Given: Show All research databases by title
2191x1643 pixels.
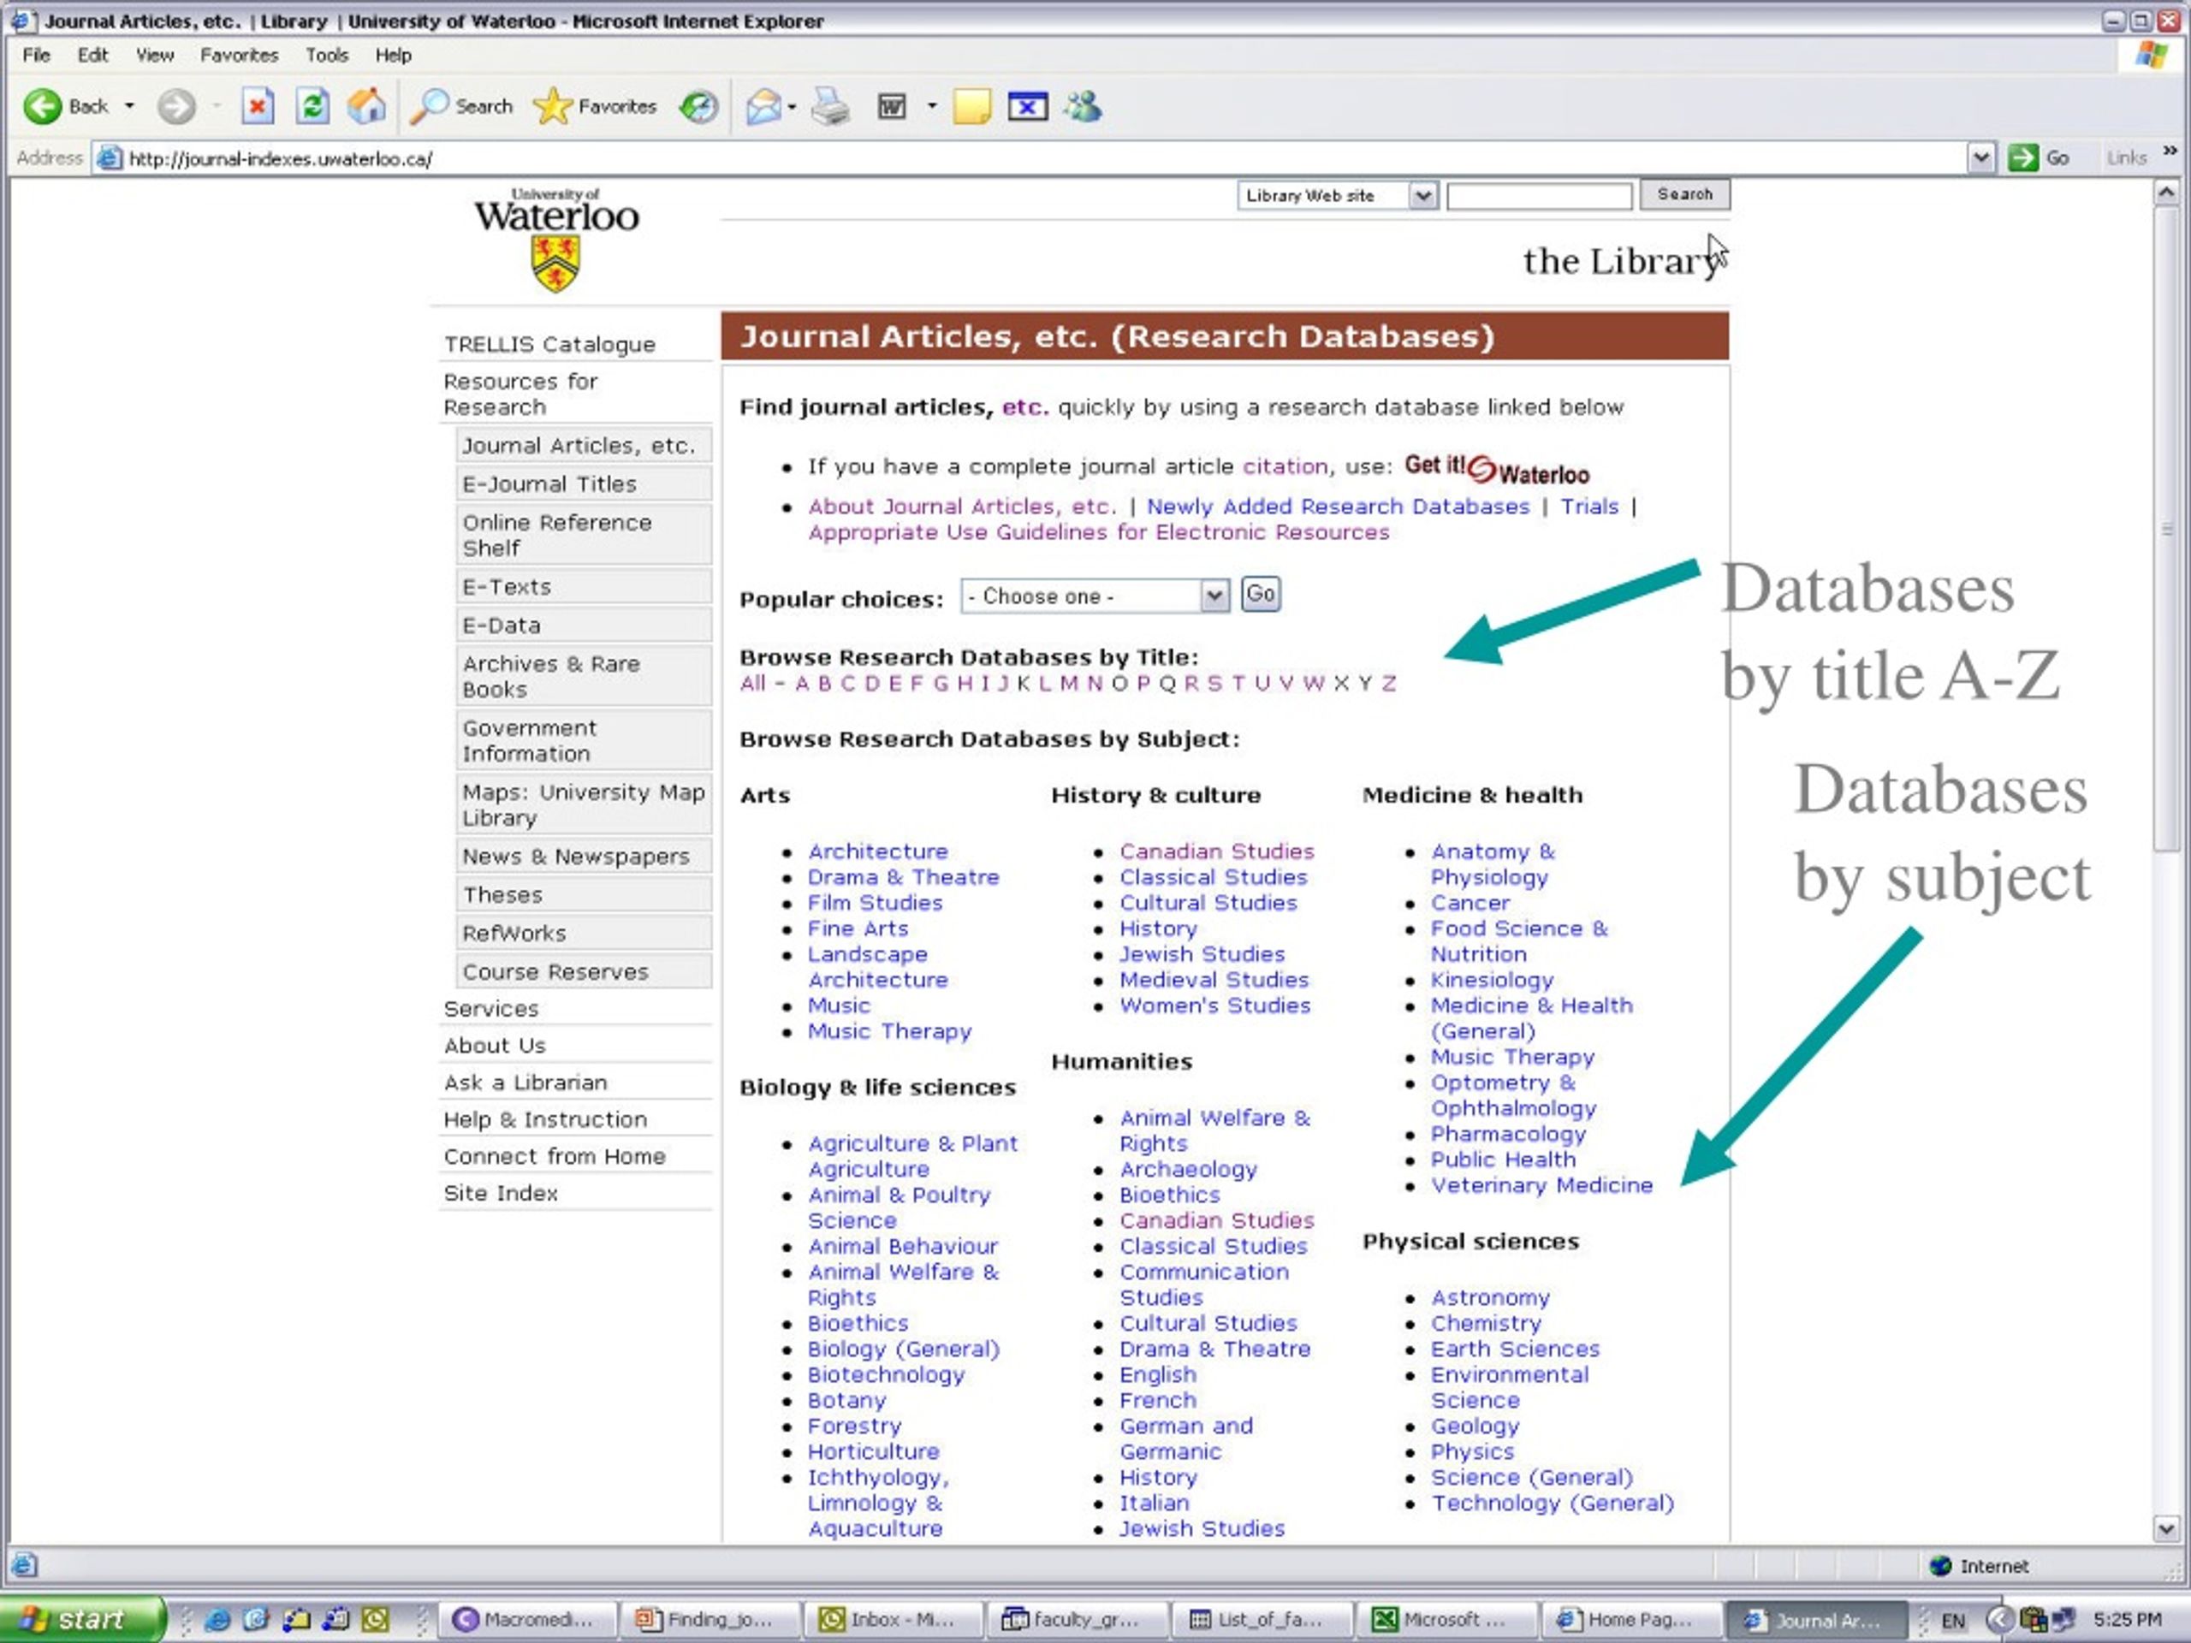Looking at the screenshot, I should pyautogui.click(x=753, y=684).
